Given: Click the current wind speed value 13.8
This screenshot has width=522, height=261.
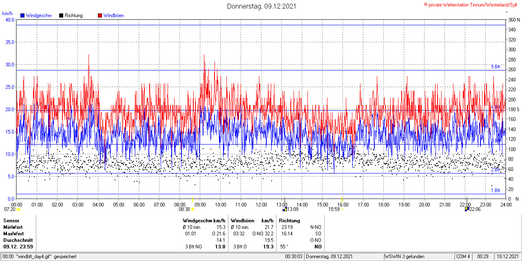Looking at the screenshot, I should [x=220, y=247].
